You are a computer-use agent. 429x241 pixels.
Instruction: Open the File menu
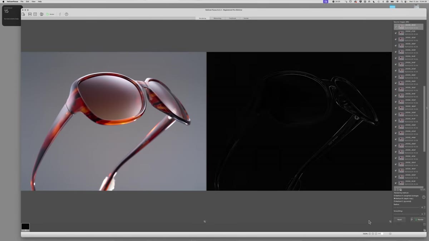pos(22,1)
